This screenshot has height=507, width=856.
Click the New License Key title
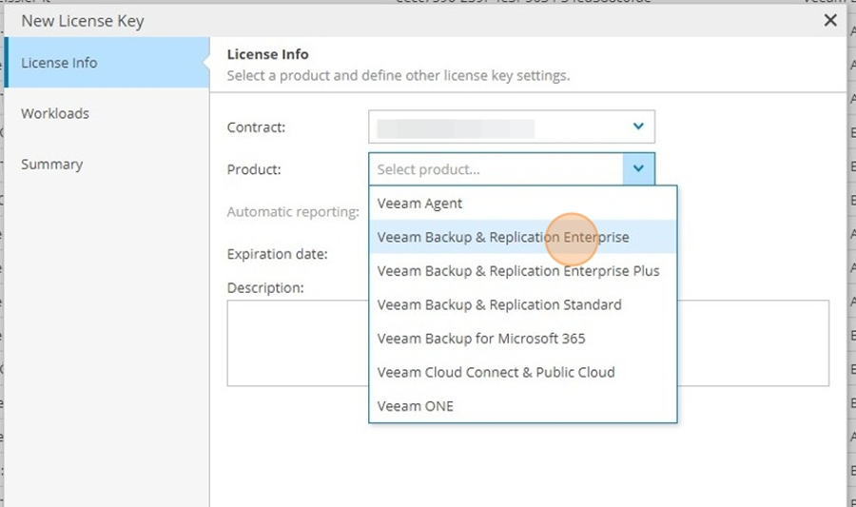83,21
